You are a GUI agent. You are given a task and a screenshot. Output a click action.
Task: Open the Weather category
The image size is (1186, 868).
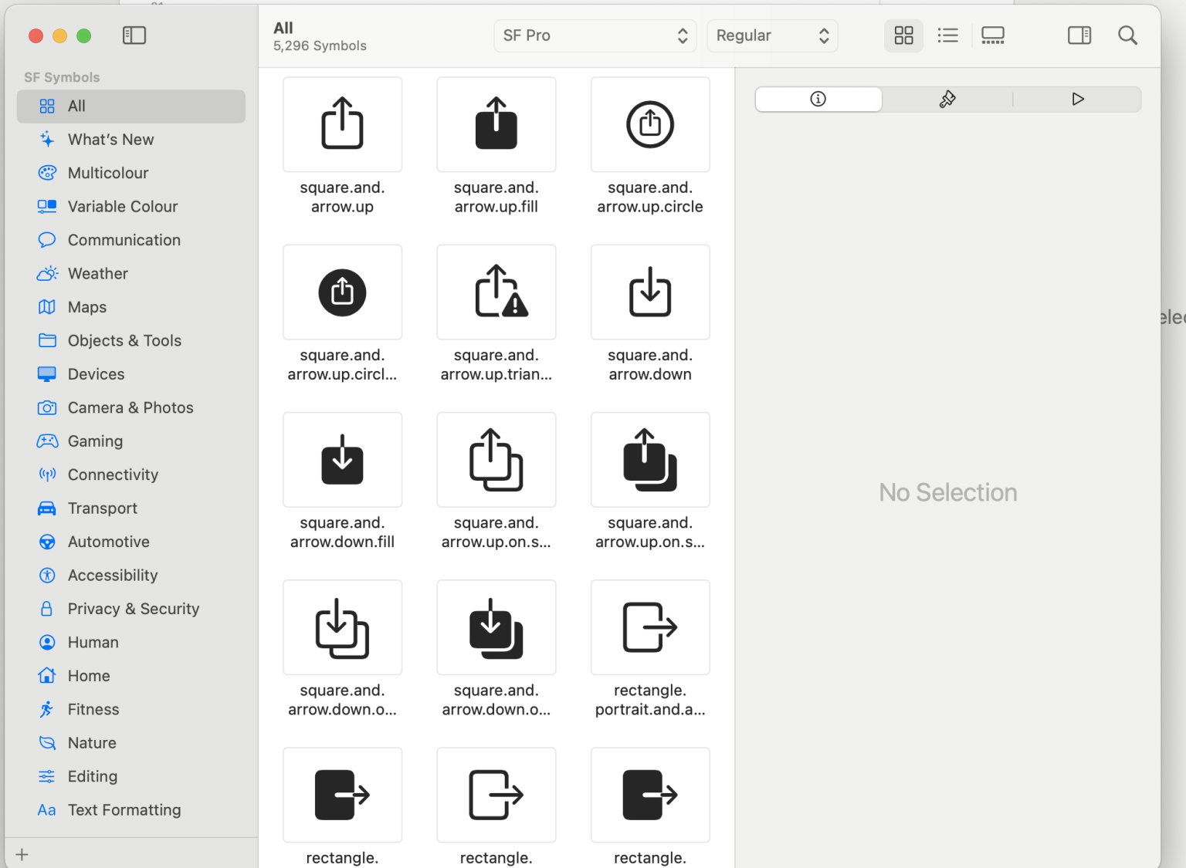click(x=97, y=274)
